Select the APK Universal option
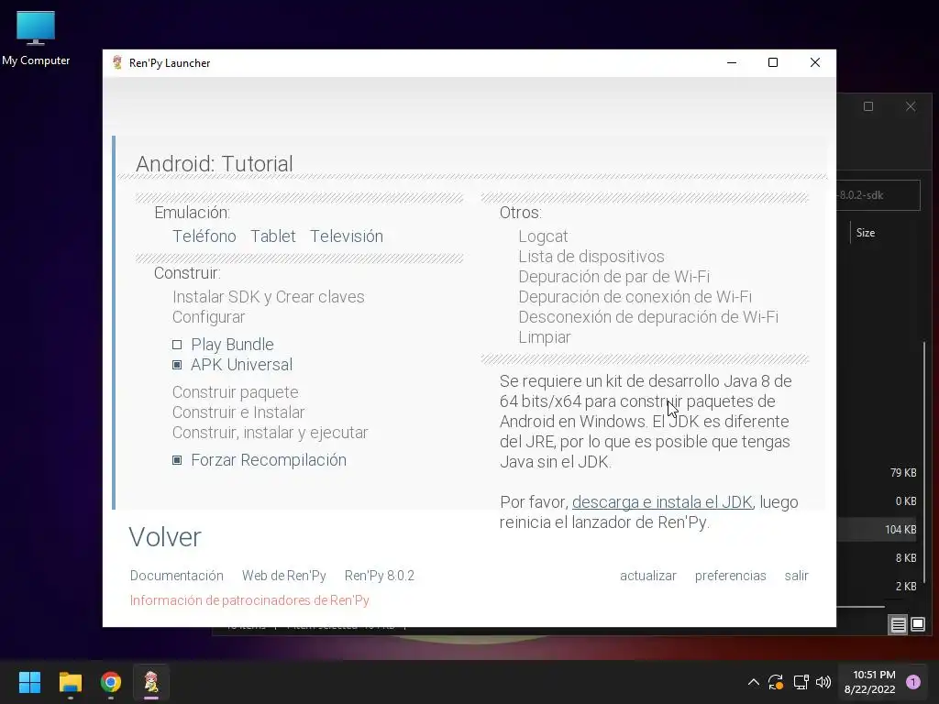 (x=232, y=365)
